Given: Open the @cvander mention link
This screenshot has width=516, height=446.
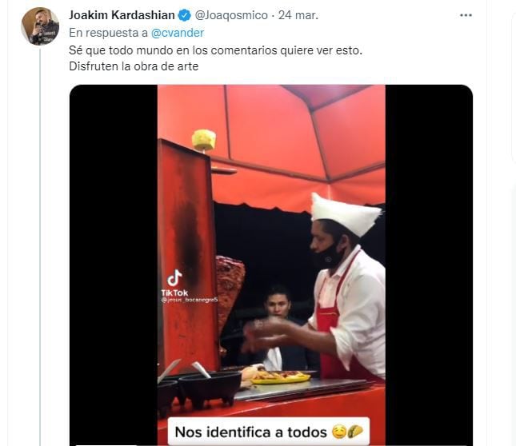Looking at the screenshot, I should (x=178, y=33).
